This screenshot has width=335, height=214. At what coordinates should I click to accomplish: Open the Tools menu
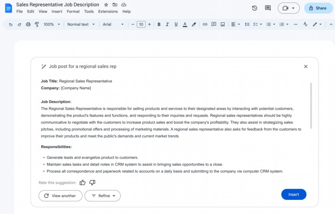click(89, 12)
